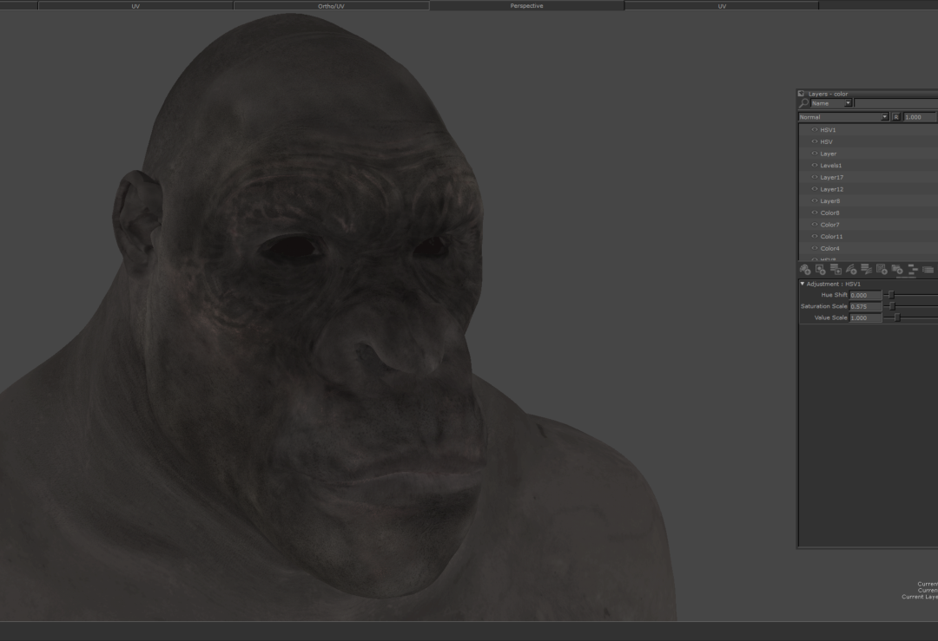Toggle Layer12 visibility eye
This screenshot has width=938, height=641.
pyautogui.click(x=814, y=189)
